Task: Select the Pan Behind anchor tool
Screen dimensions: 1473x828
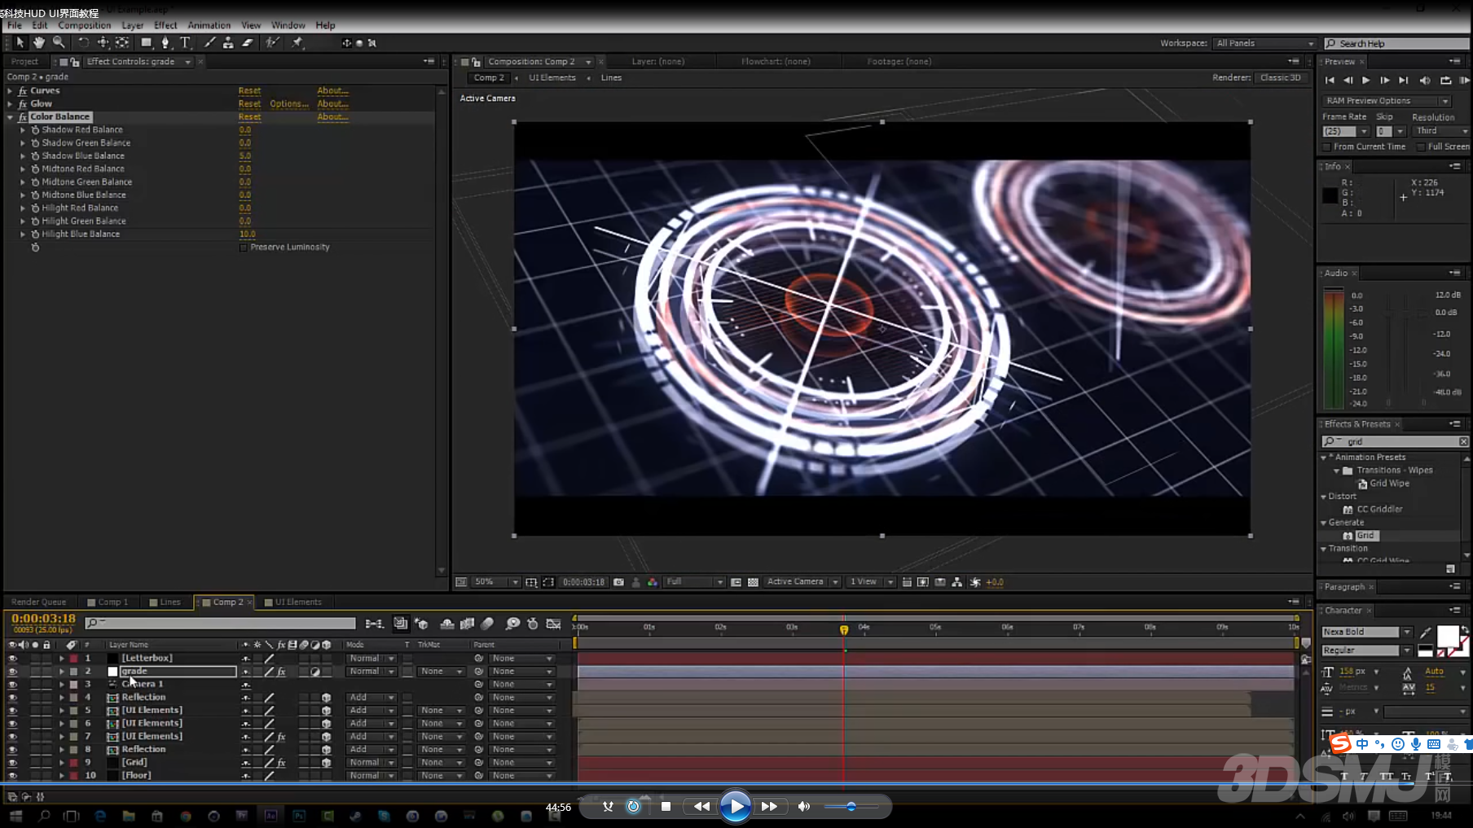Action: [122, 42]
